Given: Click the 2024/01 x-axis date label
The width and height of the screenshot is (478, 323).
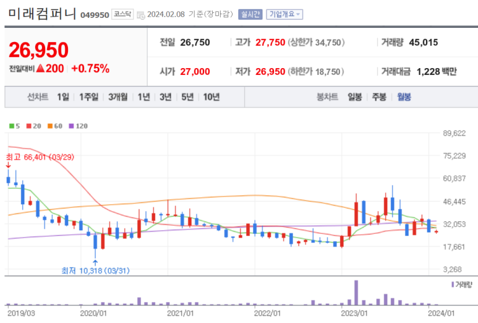Looking at the screenshot, I should [441, 313].
